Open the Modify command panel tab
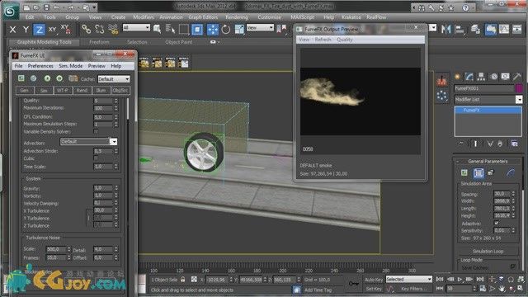 pyautogui.click(x=469, y=77)
